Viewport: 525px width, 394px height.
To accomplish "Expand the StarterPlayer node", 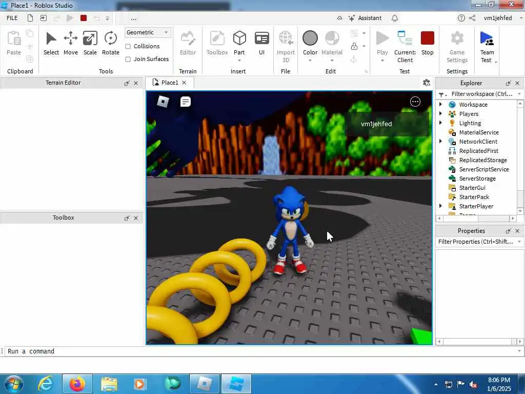I will click(440, 206).
